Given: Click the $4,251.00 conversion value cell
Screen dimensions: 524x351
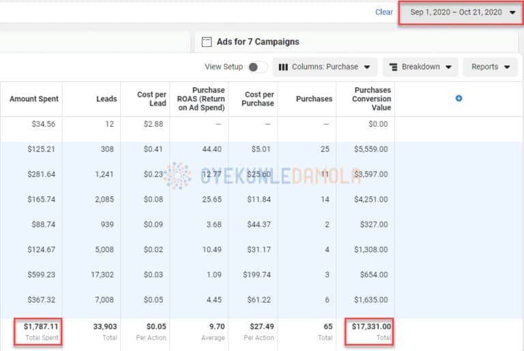Looking at the screenshot, I should pos(371,200).
